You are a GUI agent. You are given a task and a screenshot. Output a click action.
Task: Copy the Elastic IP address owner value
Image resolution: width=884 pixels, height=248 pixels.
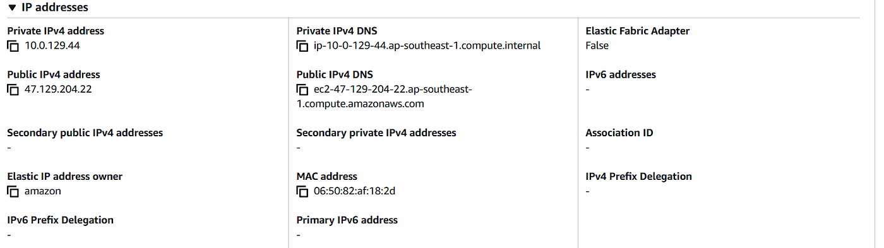pos(13,191)
